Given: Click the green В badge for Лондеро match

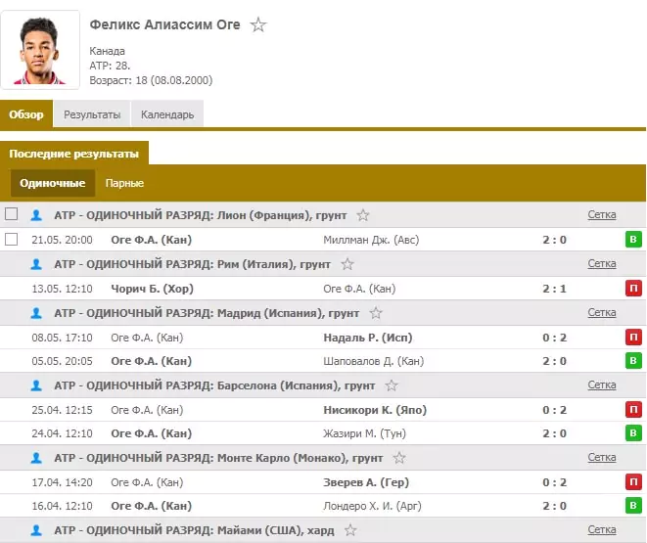Looking at the screenshot, I should tap(633, 505).
